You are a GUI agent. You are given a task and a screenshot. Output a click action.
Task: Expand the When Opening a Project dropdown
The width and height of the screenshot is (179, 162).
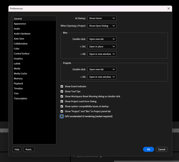coord(102,26)
